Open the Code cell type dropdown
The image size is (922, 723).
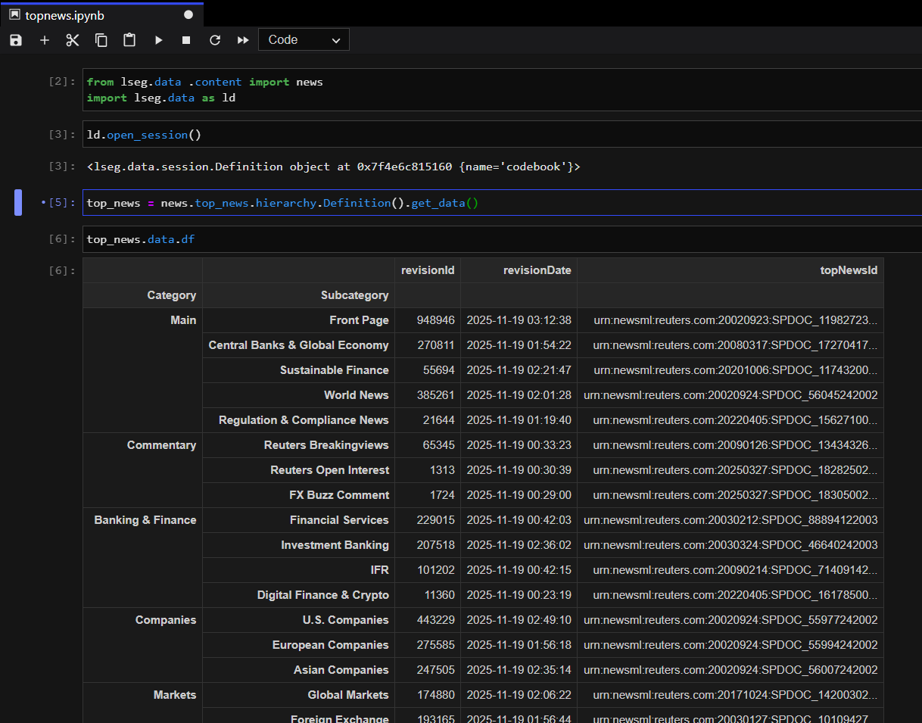pos(304,40)
